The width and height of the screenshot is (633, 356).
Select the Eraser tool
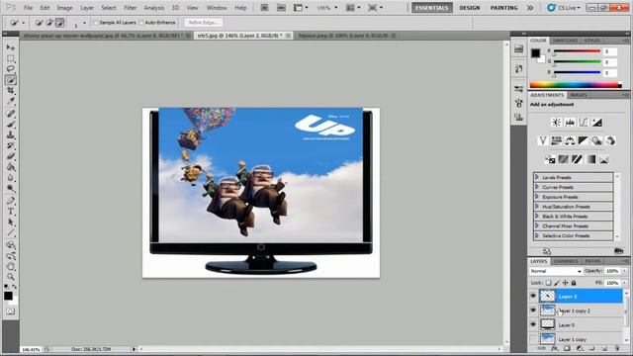11,156
